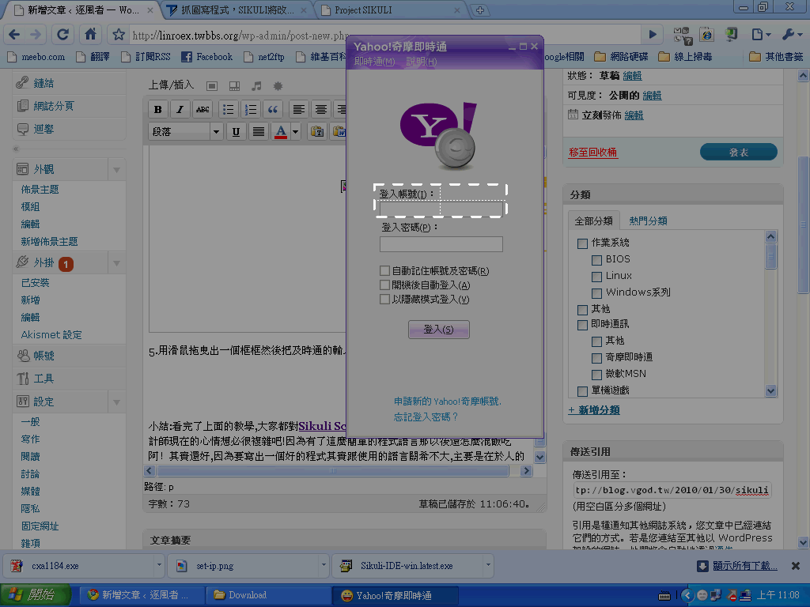Open the browser wrench settings menu
The width and height of the screenshot is (810, 607).
(791, 35)
